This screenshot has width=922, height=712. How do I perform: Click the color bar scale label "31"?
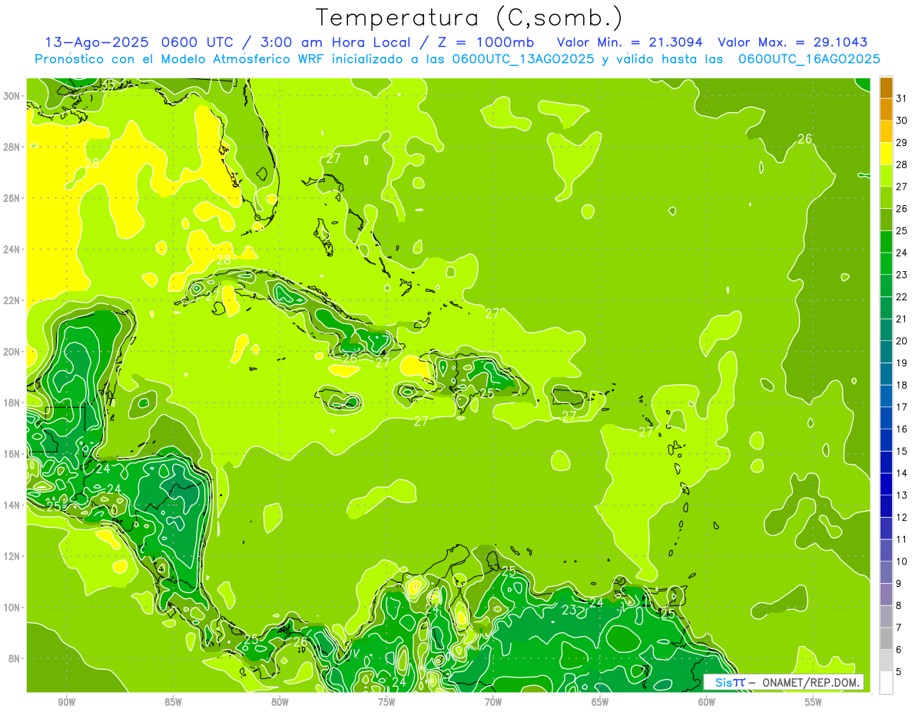coord(902,98)
